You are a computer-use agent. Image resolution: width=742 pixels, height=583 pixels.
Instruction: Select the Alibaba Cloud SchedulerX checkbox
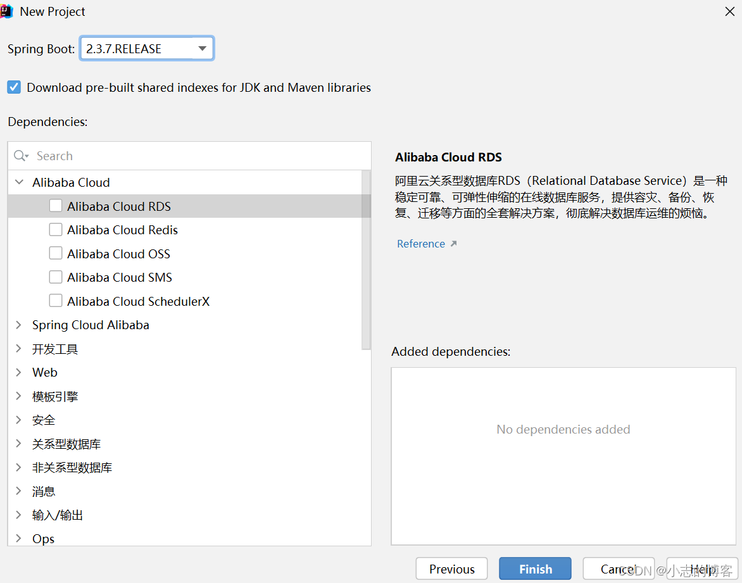tap(56, 301)
